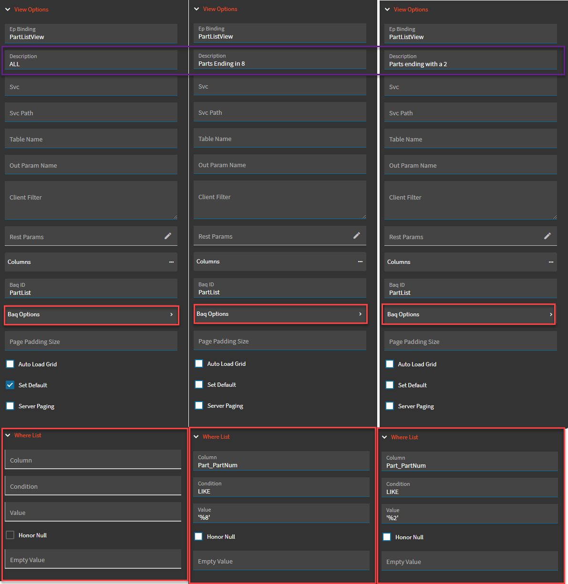Click the empty Condition field in Where List
This screenshot has height=584, width=568.
point(93,486)
